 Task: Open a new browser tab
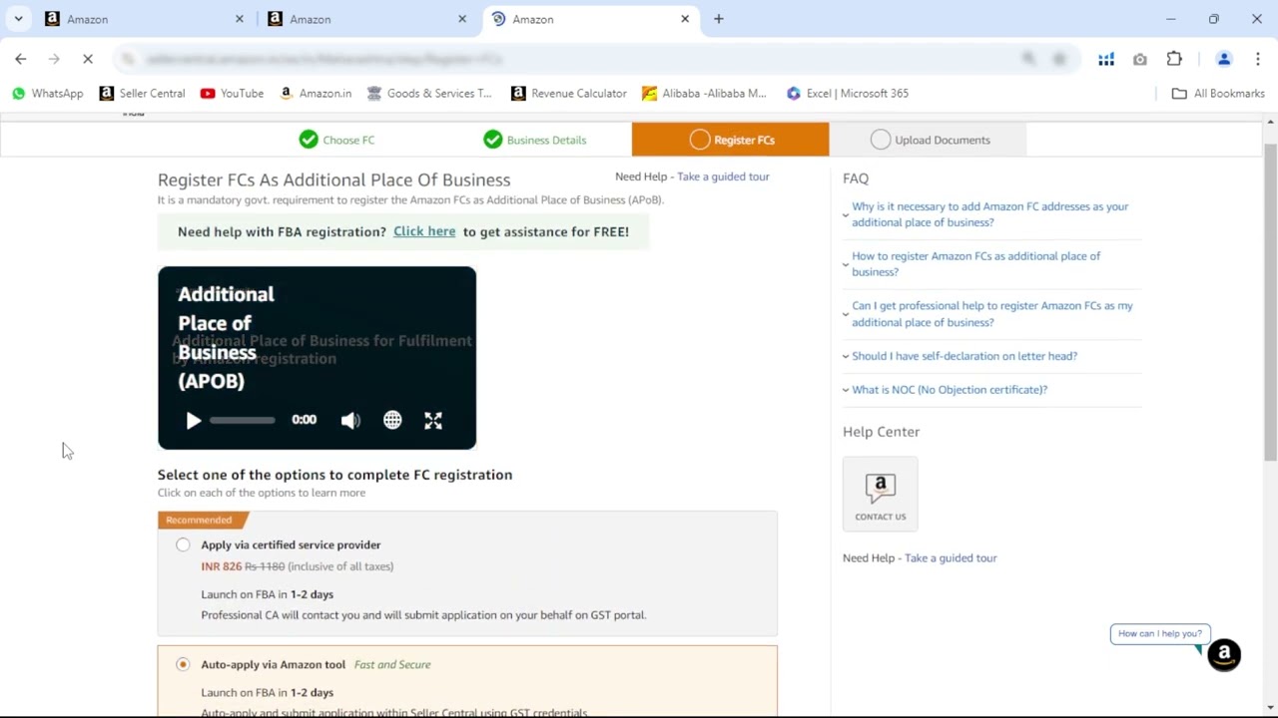coord(719,19)
